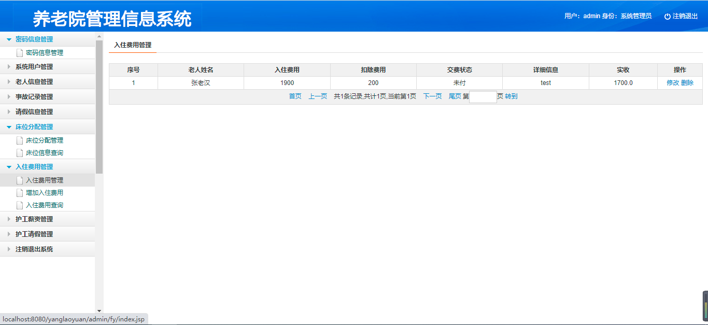The width and height of the screenshot is (708, 325).
Task: Click the audio level widget at screen edge
Action: 705,306
